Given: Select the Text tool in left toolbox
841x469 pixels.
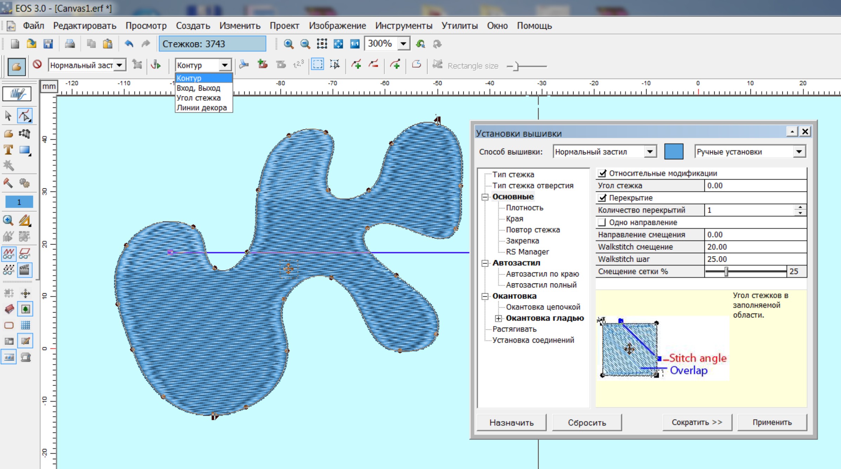Looking at the screenshot, I should pos(8,150).
